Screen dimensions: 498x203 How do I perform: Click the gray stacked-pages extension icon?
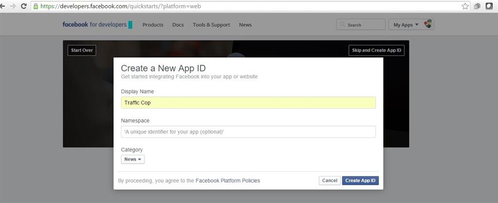click(478, 6)
